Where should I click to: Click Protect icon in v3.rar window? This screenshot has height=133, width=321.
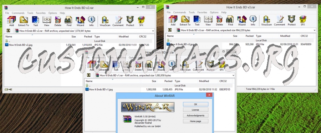[291, 21]
